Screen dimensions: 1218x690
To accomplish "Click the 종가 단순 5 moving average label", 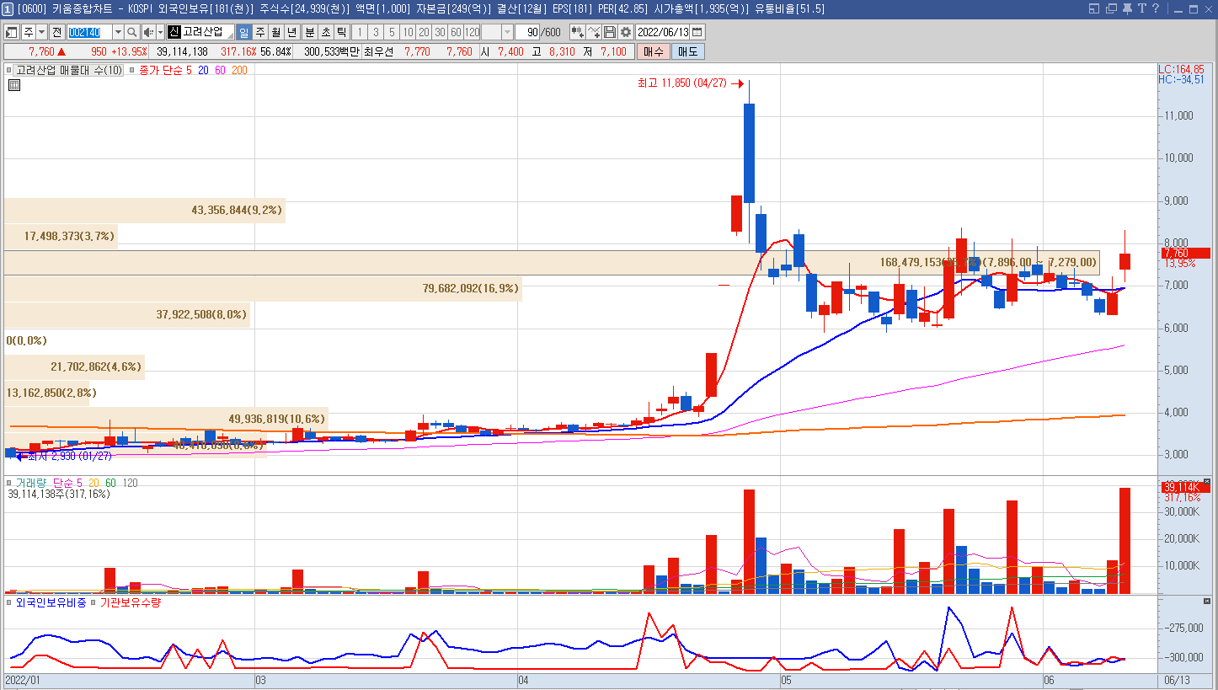I will (x=166, y=70).
